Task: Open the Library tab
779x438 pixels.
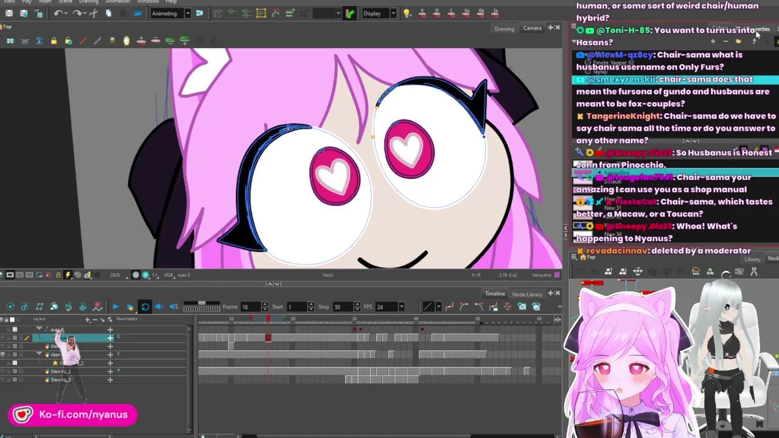Action: click(752, 259)
